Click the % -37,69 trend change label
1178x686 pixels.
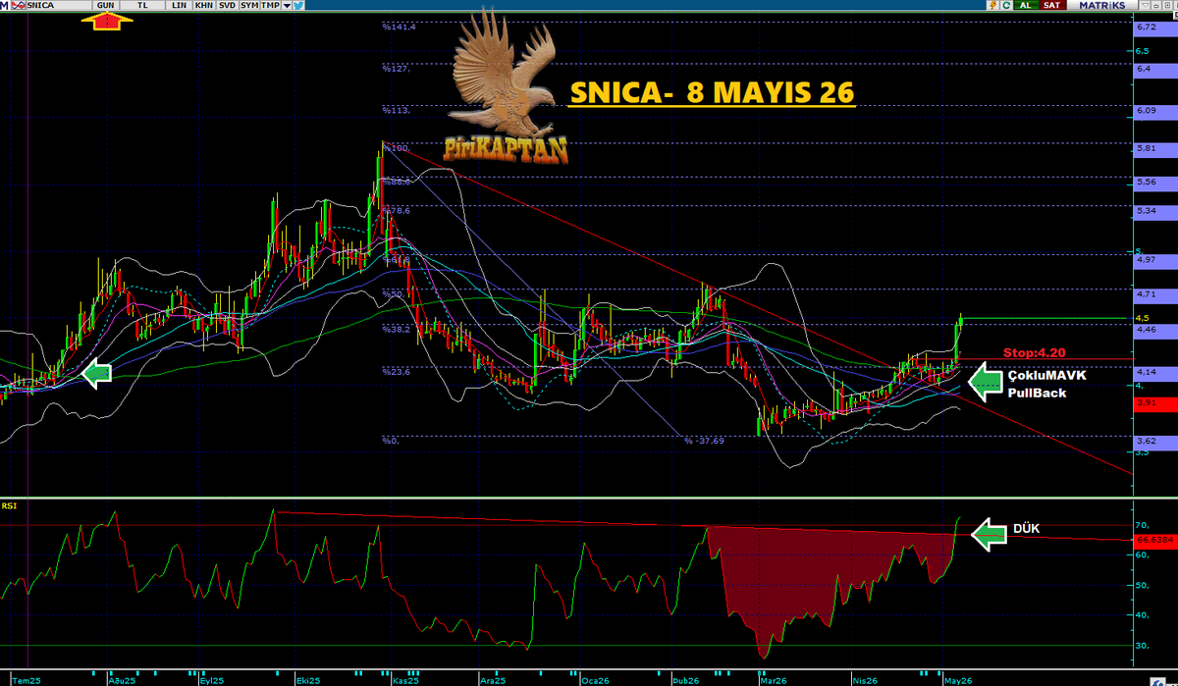click(704, 441)
